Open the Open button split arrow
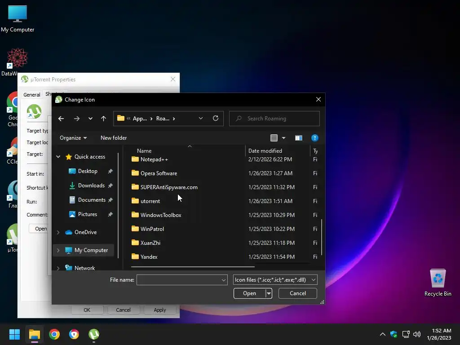 coord(269,293)
